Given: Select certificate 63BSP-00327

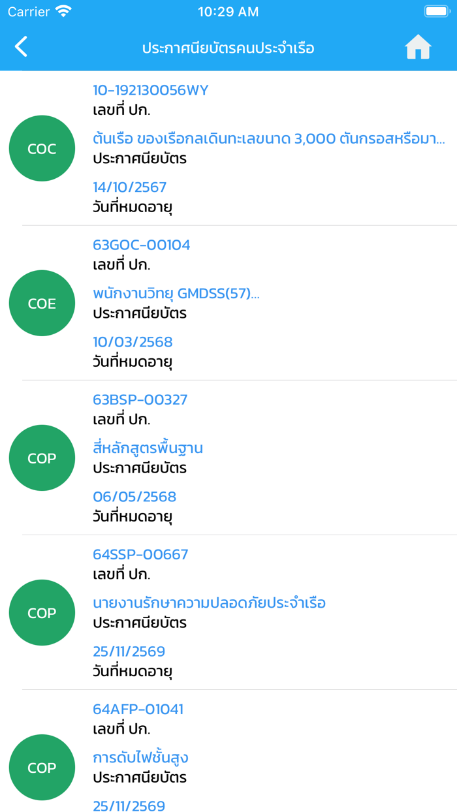Looking at the screenshot, I should [140, 399].
